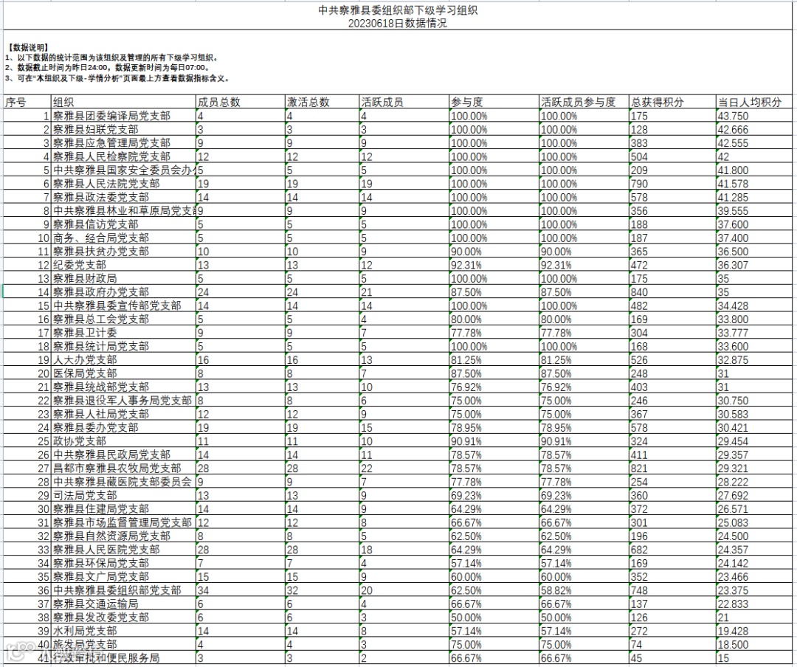
Task: Select cell 昌都市察雅县农牧局党支部
Action: (x=123, y=469)
